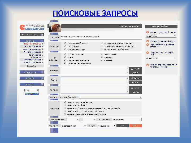Open Список организаций in the navigator
The height and width of the screenshot is (143, 191).
(x=32, y=52)
